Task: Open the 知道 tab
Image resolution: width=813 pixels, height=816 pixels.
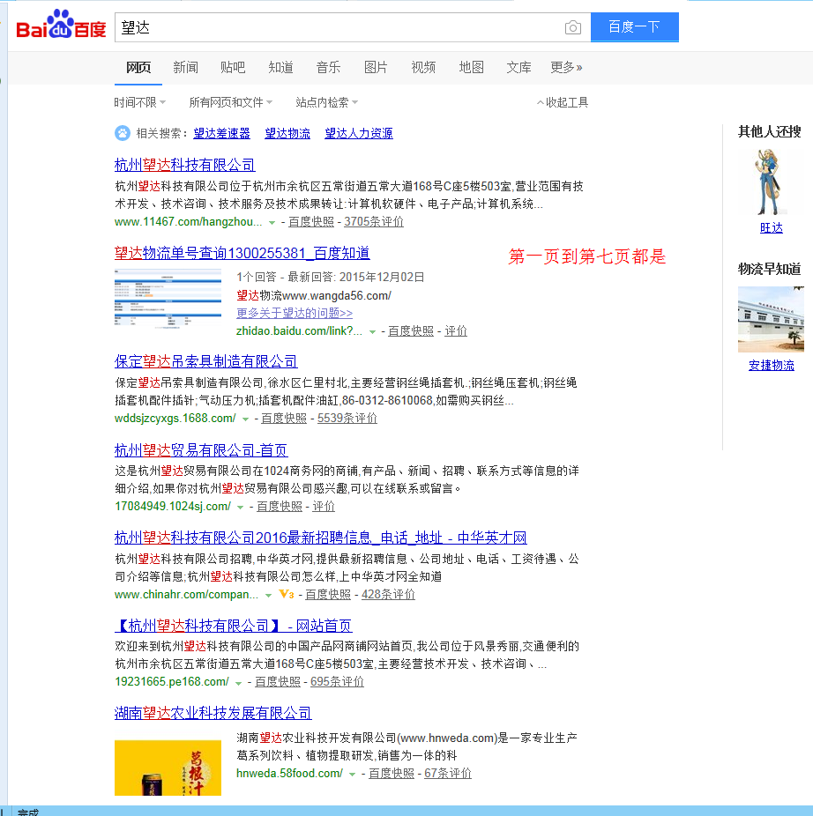Action: coord(280,68)
